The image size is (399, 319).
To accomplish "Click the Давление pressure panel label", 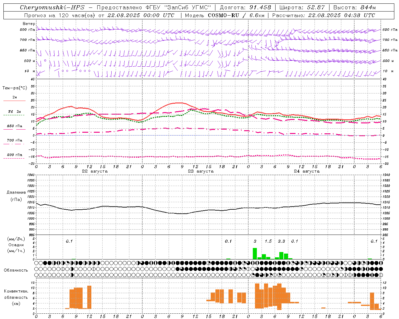I will coord(16,193).
